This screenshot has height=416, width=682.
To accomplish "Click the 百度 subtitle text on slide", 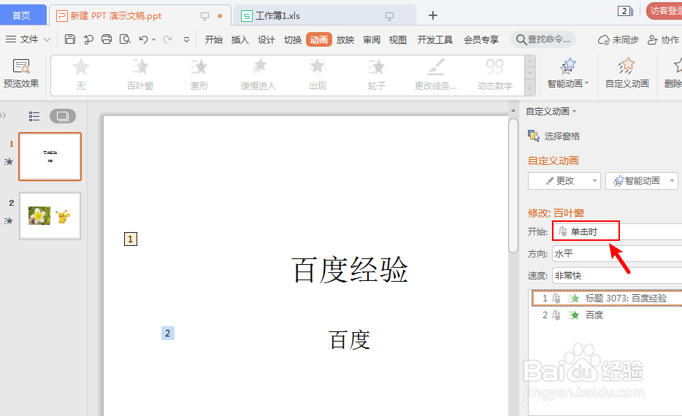I will (x=350, y=339).
